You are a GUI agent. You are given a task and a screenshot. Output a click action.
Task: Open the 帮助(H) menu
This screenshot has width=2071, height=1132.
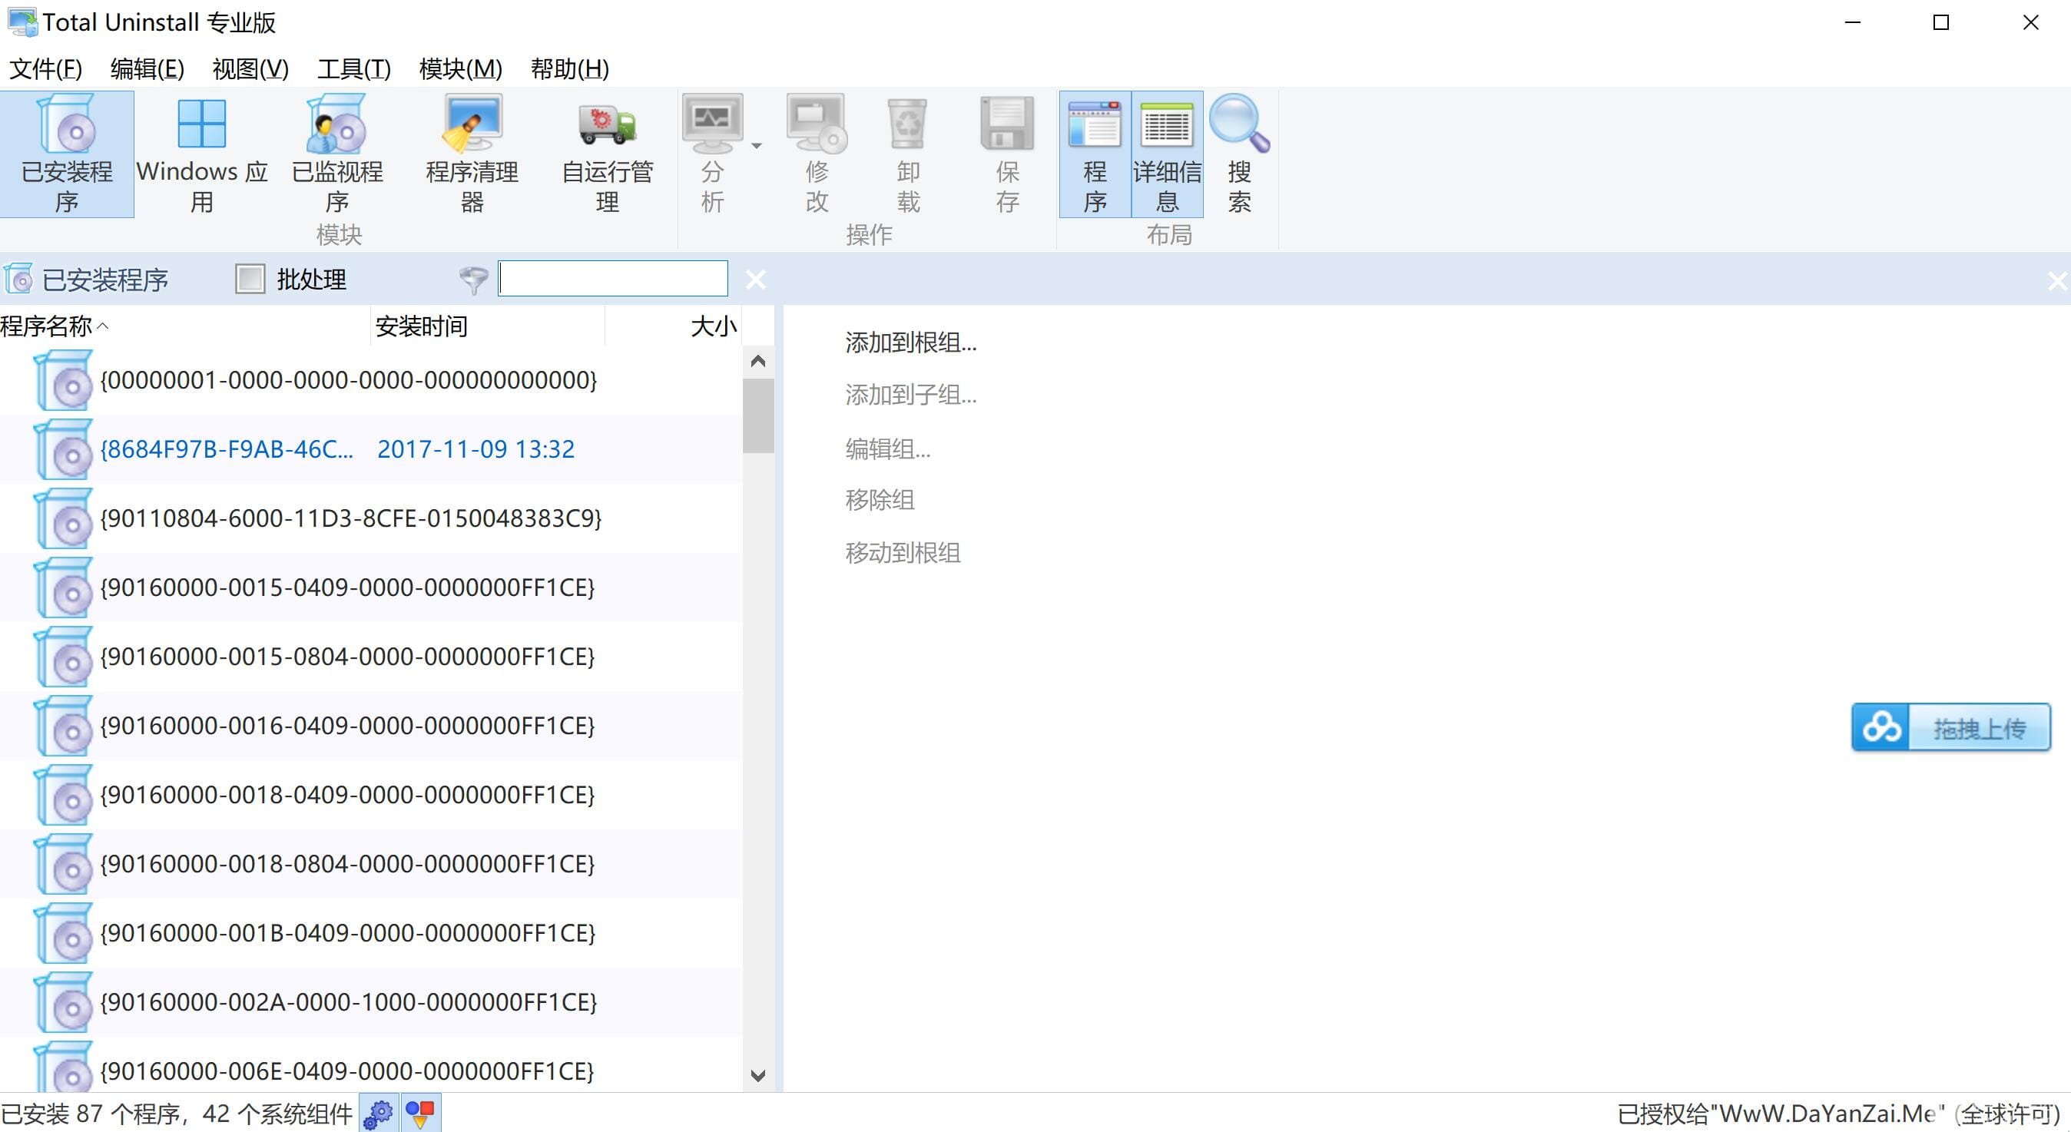570,69
